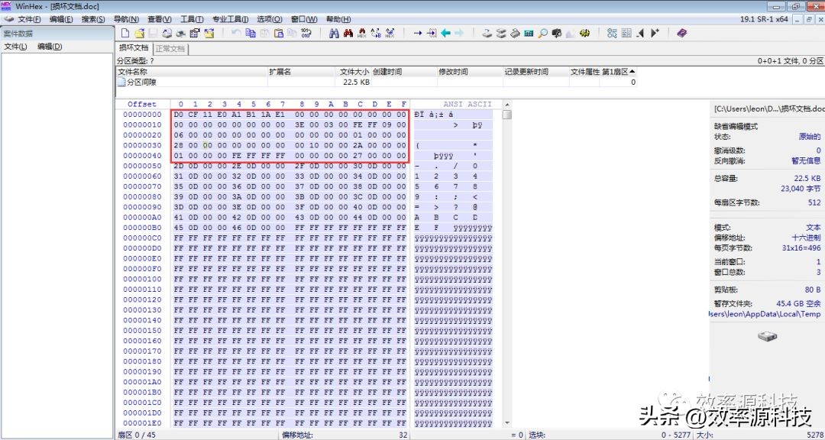825x440 pixels.
Task: Click the magnifier zoom icon
Action: pyautogui.click(x=542, y=33)
